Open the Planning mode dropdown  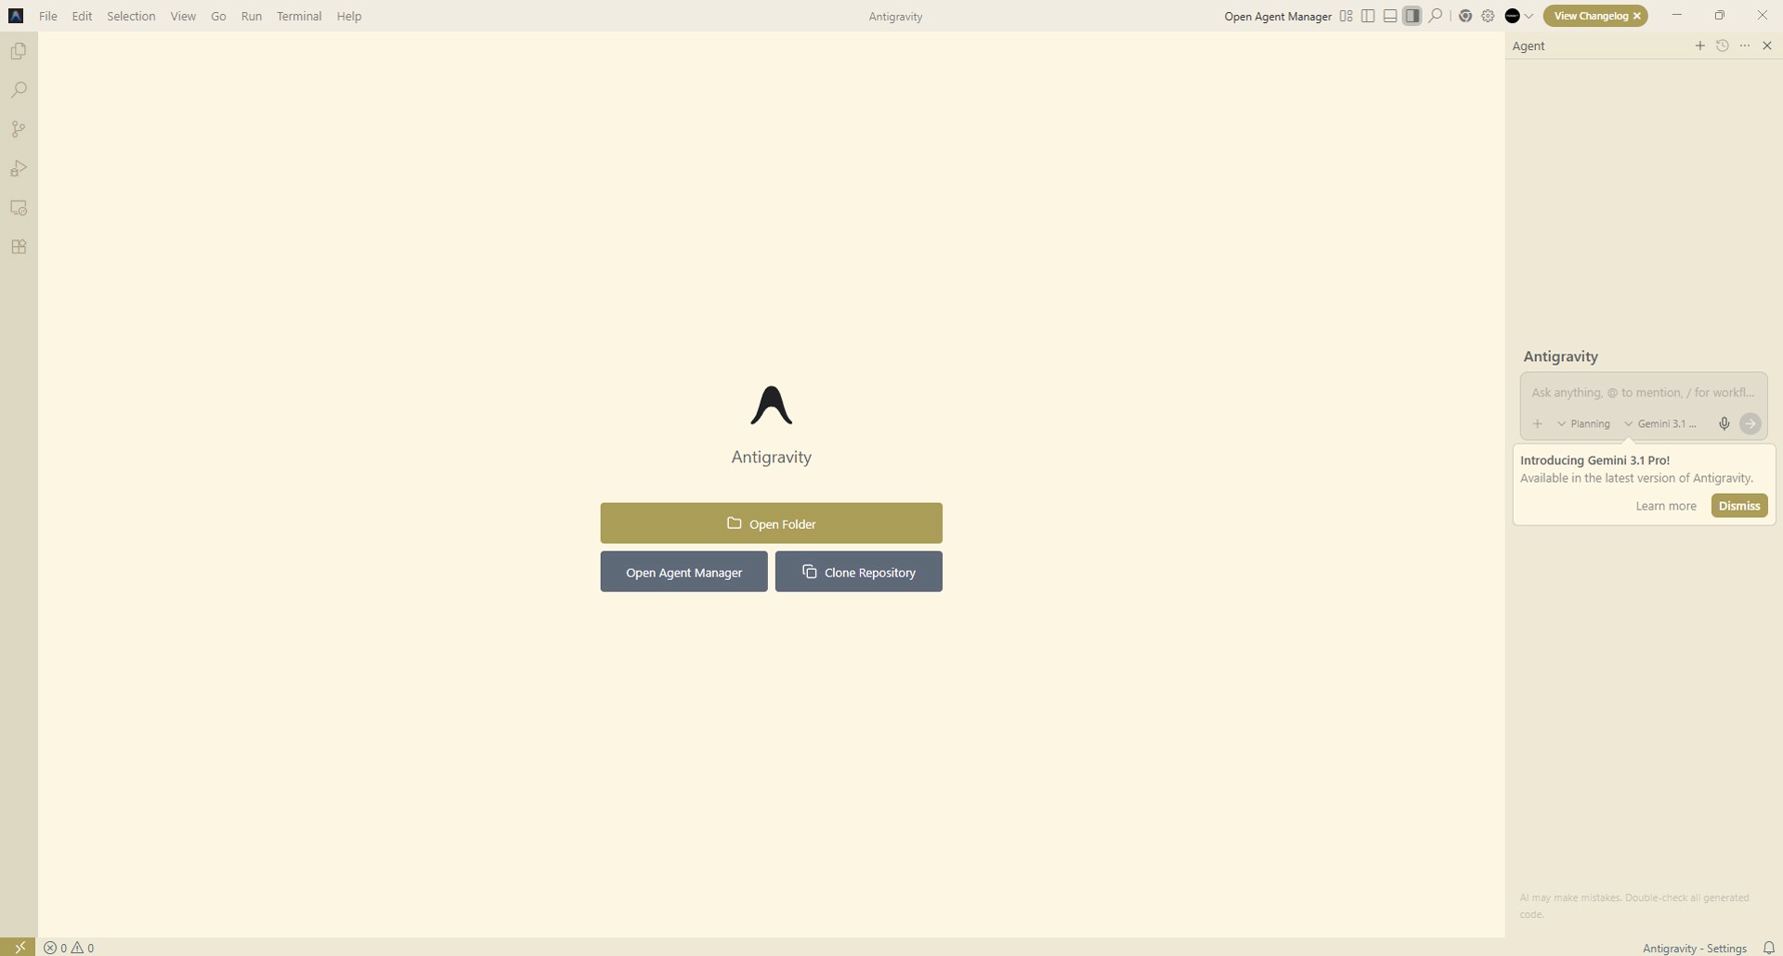(1584, 424)
